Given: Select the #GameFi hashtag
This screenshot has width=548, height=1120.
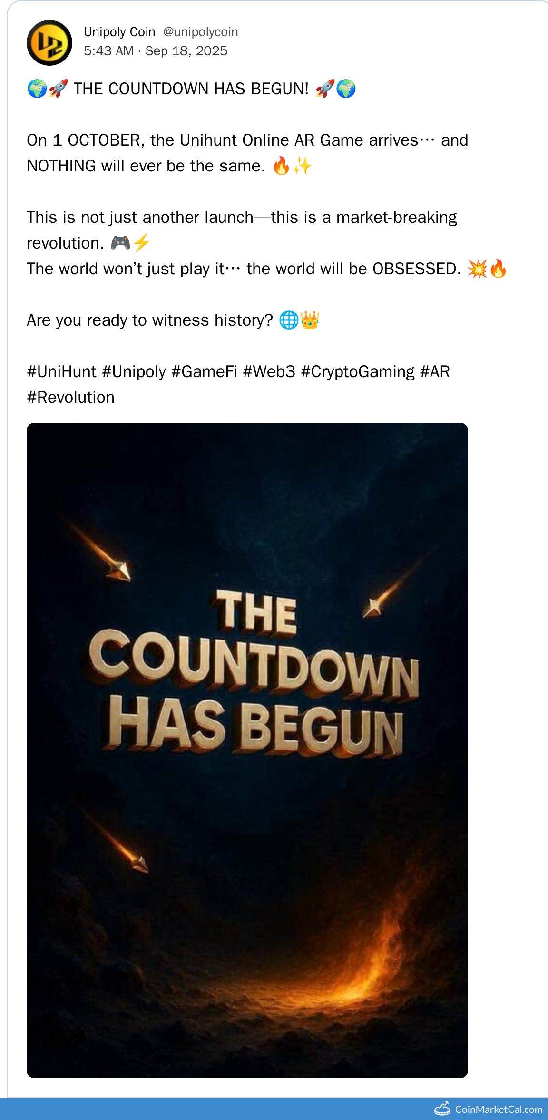Looking at the screenshot, I should [204, 371].
